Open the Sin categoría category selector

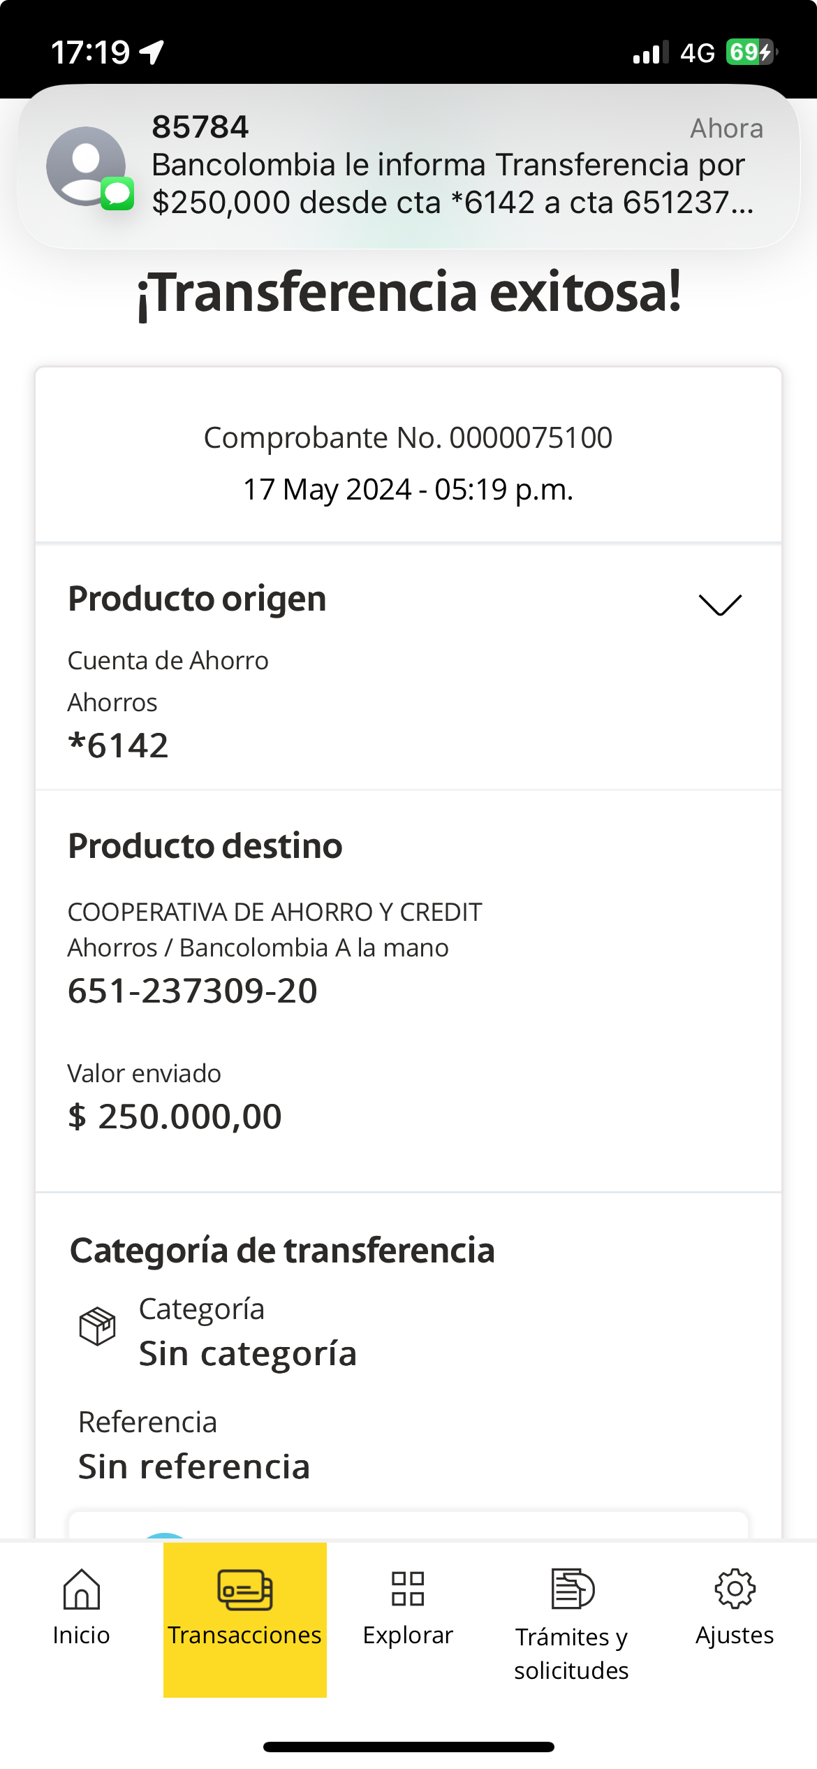tap(248, 1353)
